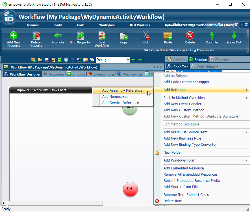The height and width of the screenshot is (212, 250).
Task: Click the red End node
Action: click(x=130, y=189)
